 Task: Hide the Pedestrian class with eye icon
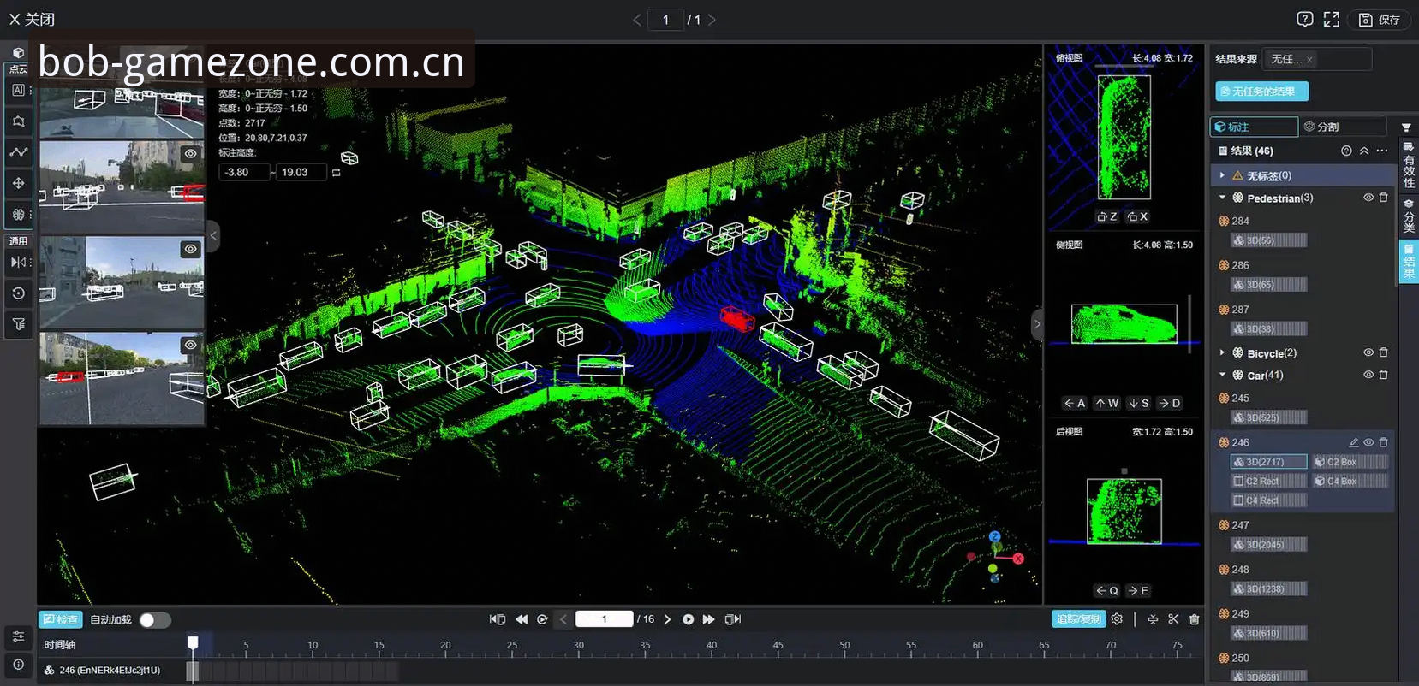tap(1368, 198)
